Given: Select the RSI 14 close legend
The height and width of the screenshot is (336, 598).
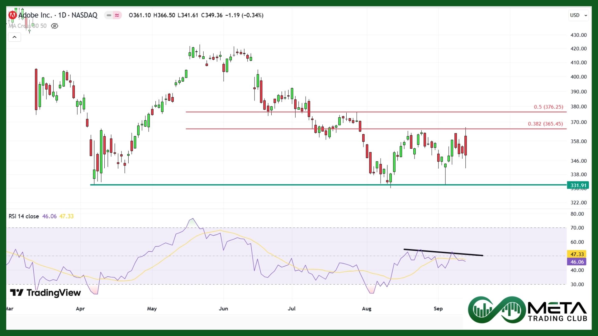Looking at the screenshot, I should point(24,216).
